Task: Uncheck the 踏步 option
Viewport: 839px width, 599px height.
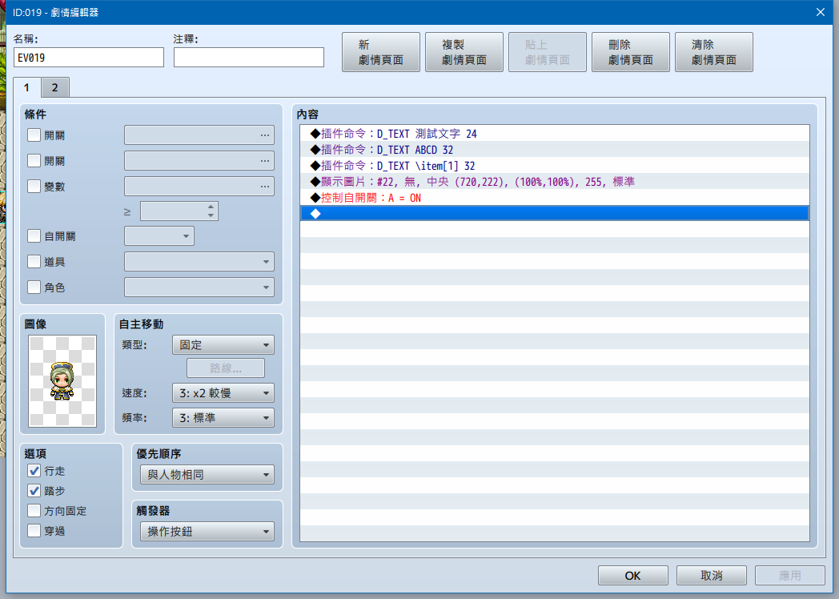Action: coord(34,491)
